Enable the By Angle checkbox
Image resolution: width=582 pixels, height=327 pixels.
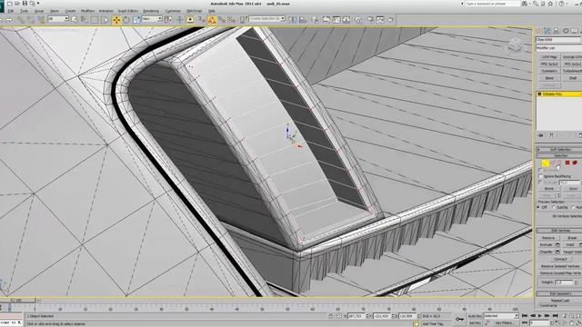point(540,183)
